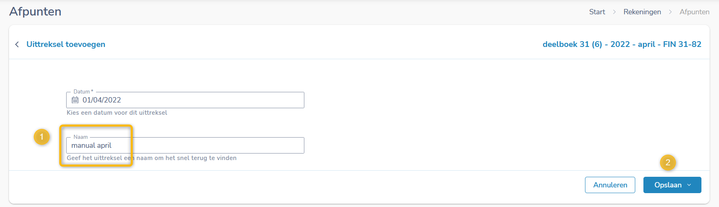Click the 'Geef het uittreksel een naam' hint
Viewport: 719px width, 207px height.
152,158
